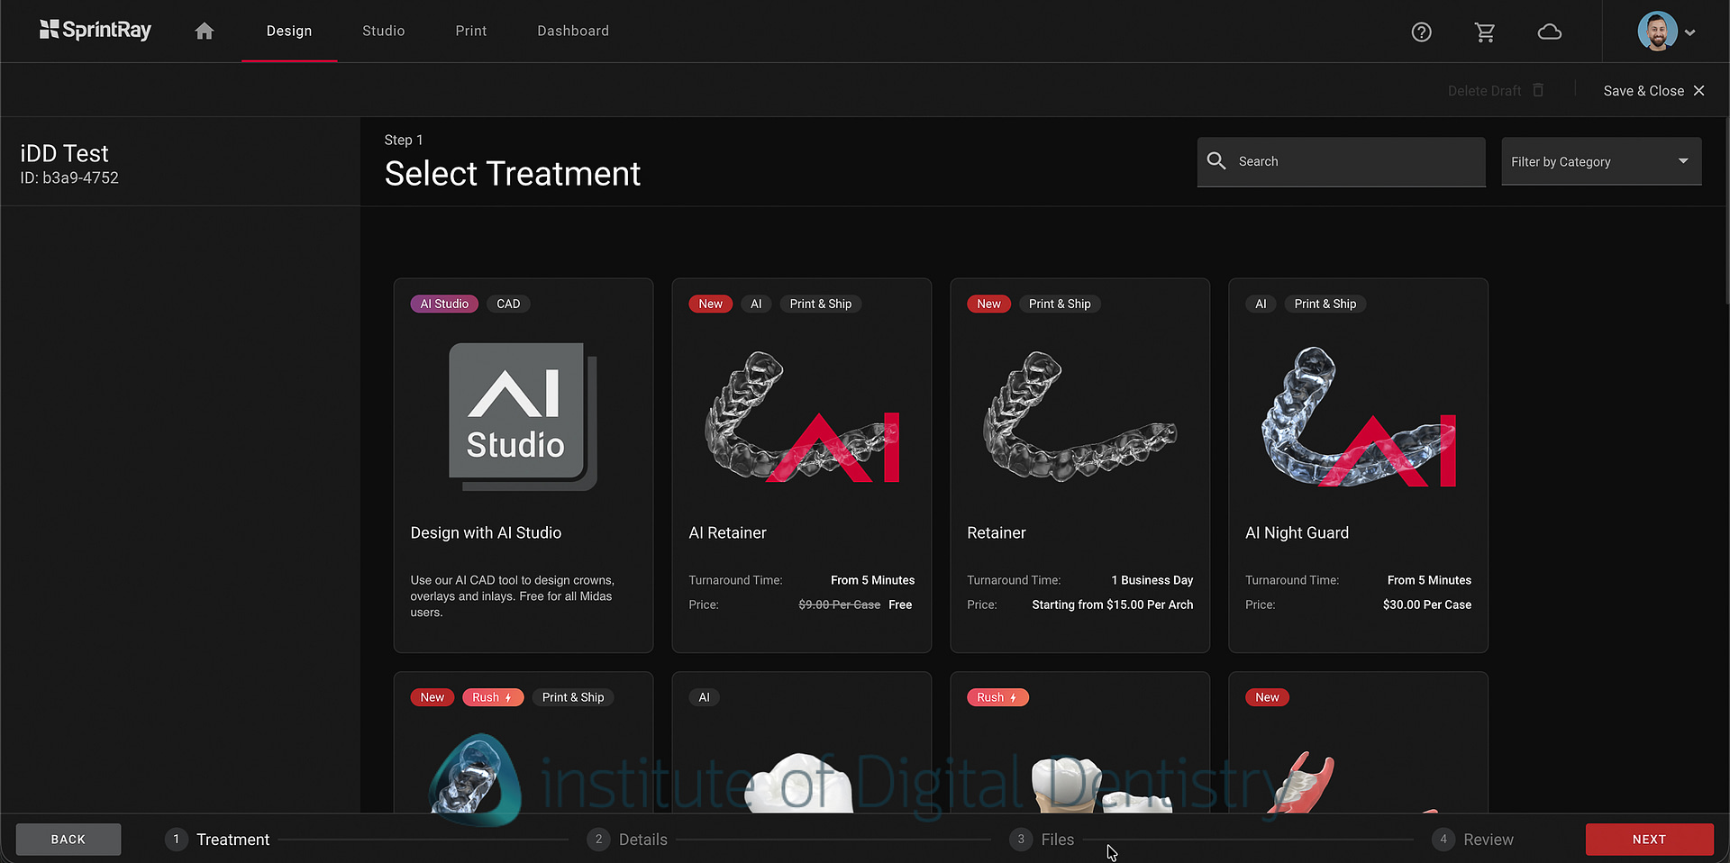This screenshot has width=1730, height=863.
Task: Open the Dashboard menu item
Action: (573, 31)
